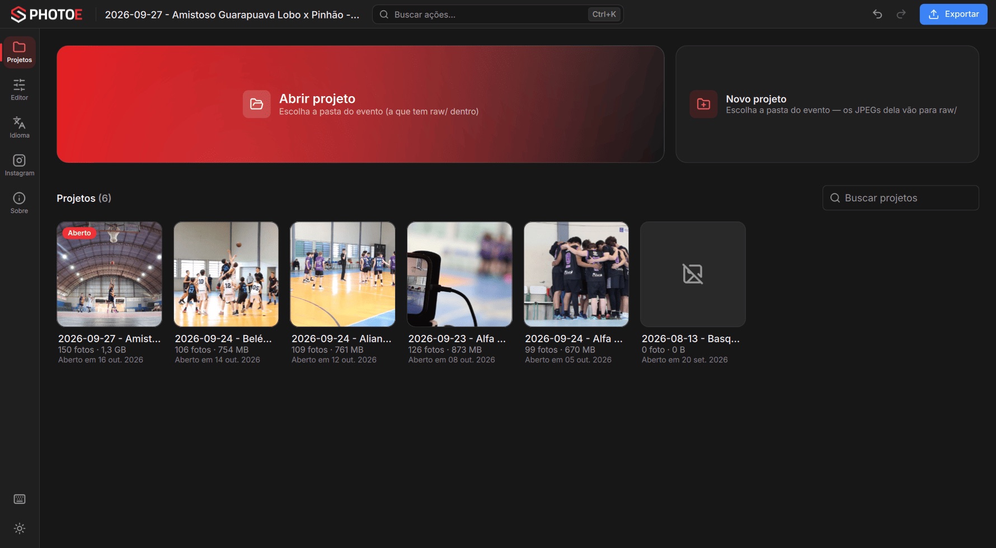
Task: Open the Editor sidebar section
Action: pos(20,90)
